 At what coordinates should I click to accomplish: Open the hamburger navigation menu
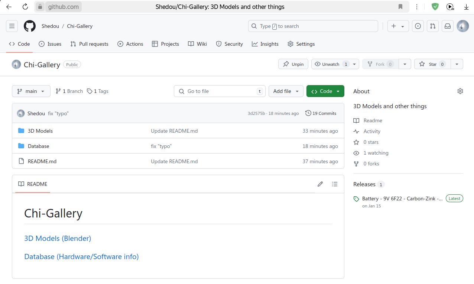click(x=12, y=26)
